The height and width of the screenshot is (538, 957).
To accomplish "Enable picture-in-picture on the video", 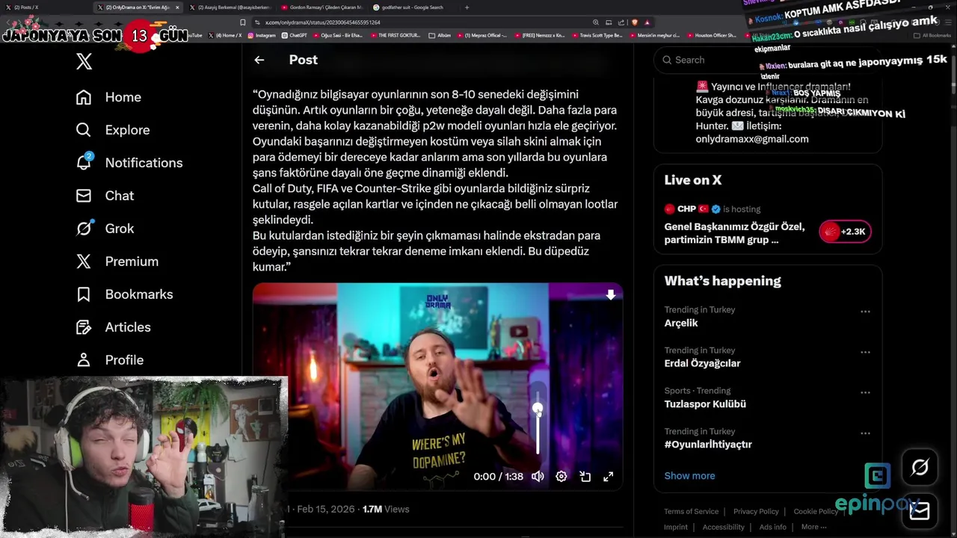I will coord(585,476).
